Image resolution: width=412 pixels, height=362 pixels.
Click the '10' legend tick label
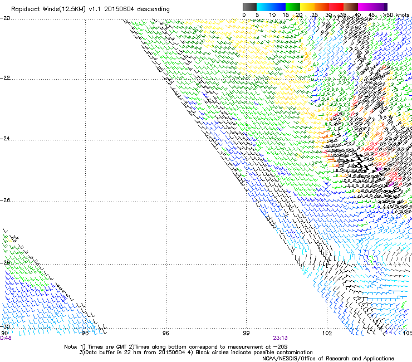pyautogui.click(x=272, y=14)
